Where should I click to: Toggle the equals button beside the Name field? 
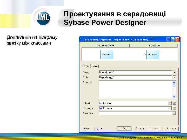[174, 72]
